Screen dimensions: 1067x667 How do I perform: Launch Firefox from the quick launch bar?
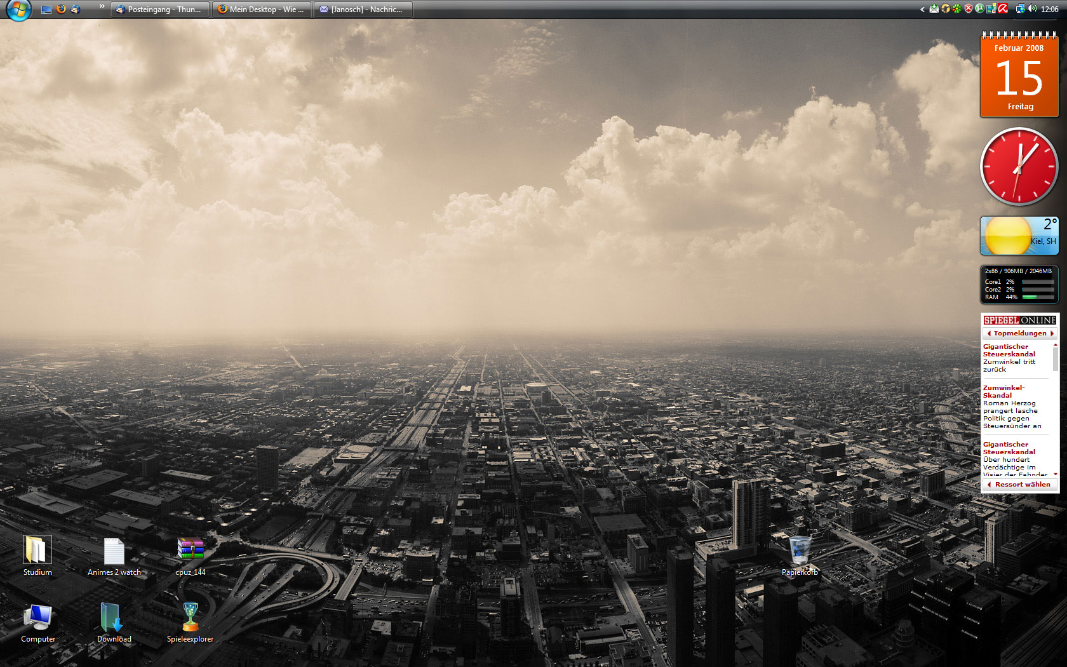tap(61, 9)
